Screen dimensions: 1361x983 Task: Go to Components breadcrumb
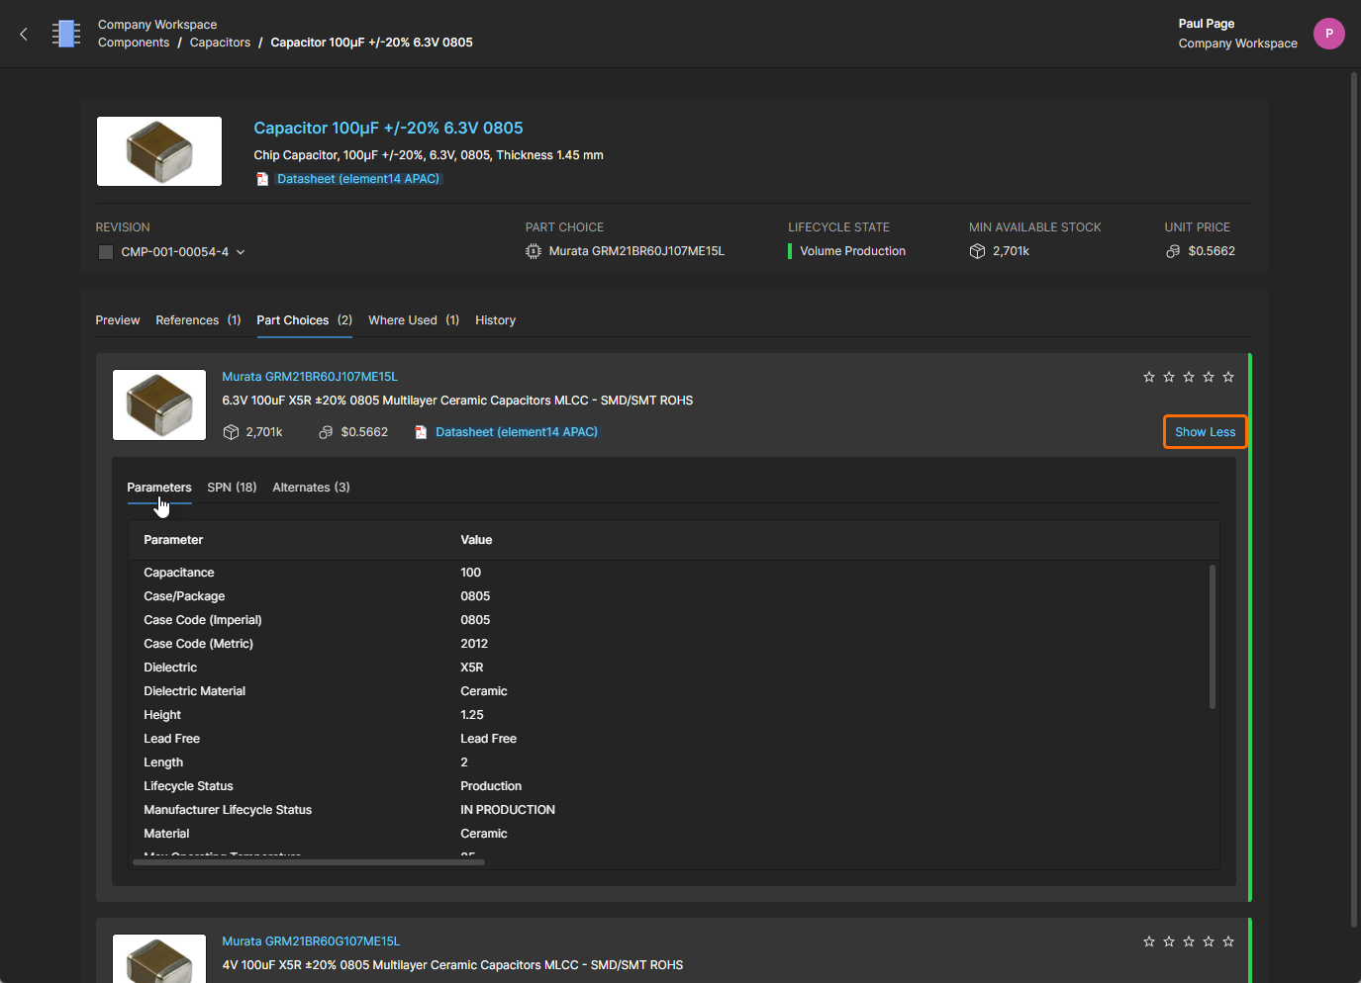(x=134, y=43)
